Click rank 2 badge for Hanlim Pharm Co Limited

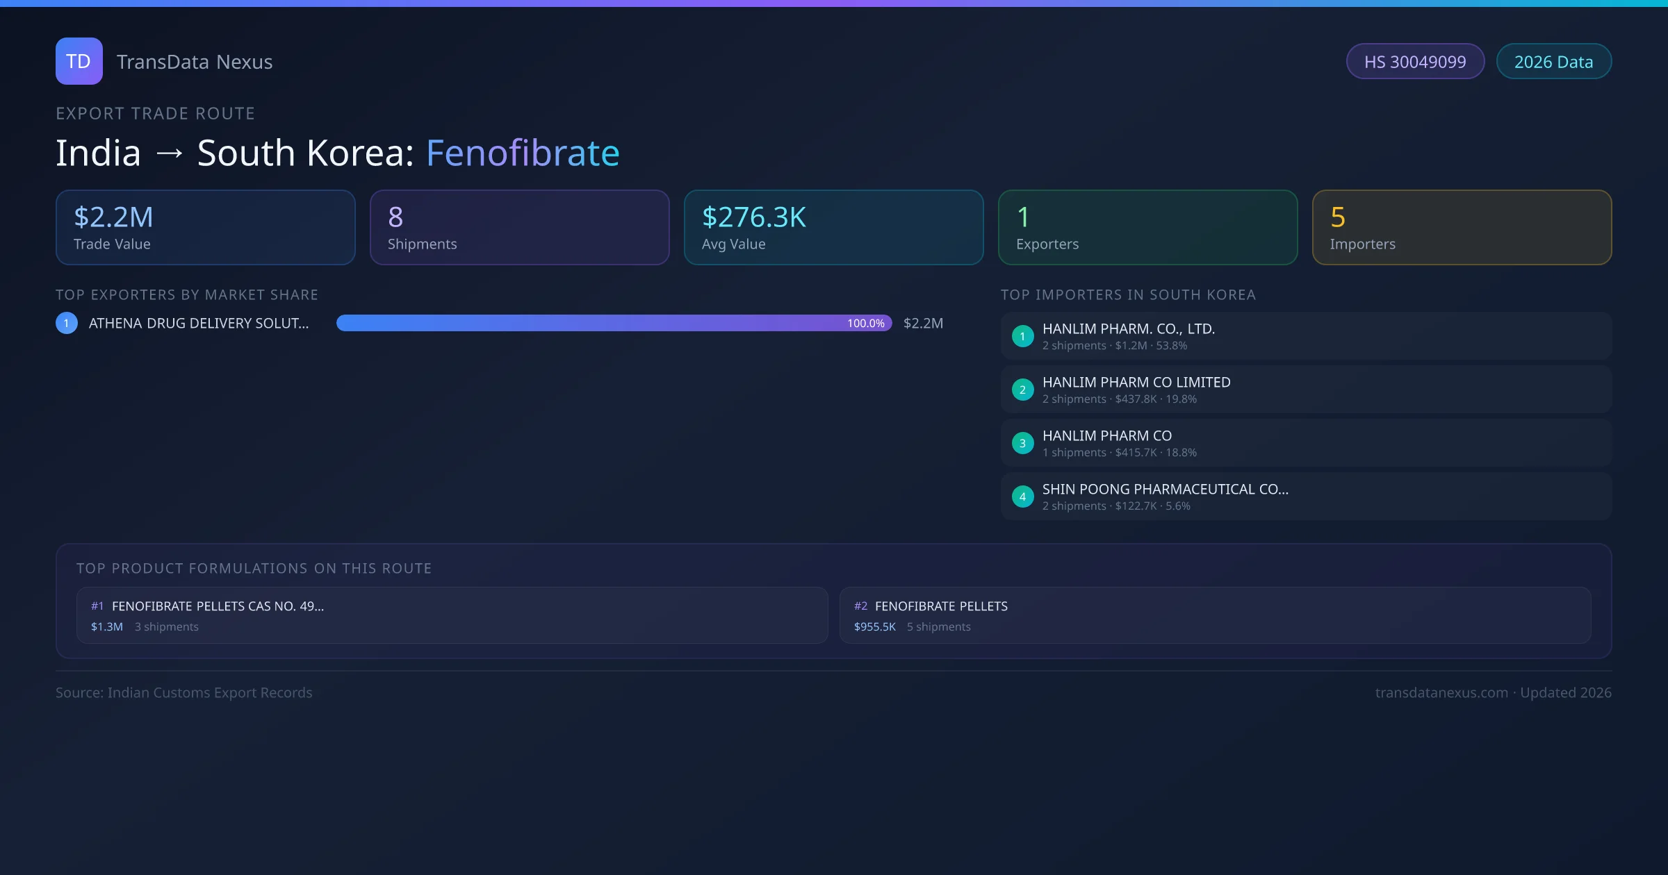[1022, 390]
